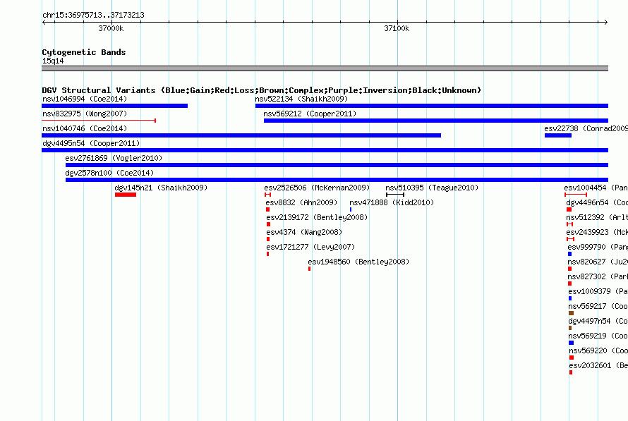Image resolution: width=628 pixels, height=421 pixels.
Task: Open the nsv512392 variant label
Action: [597, 217]
